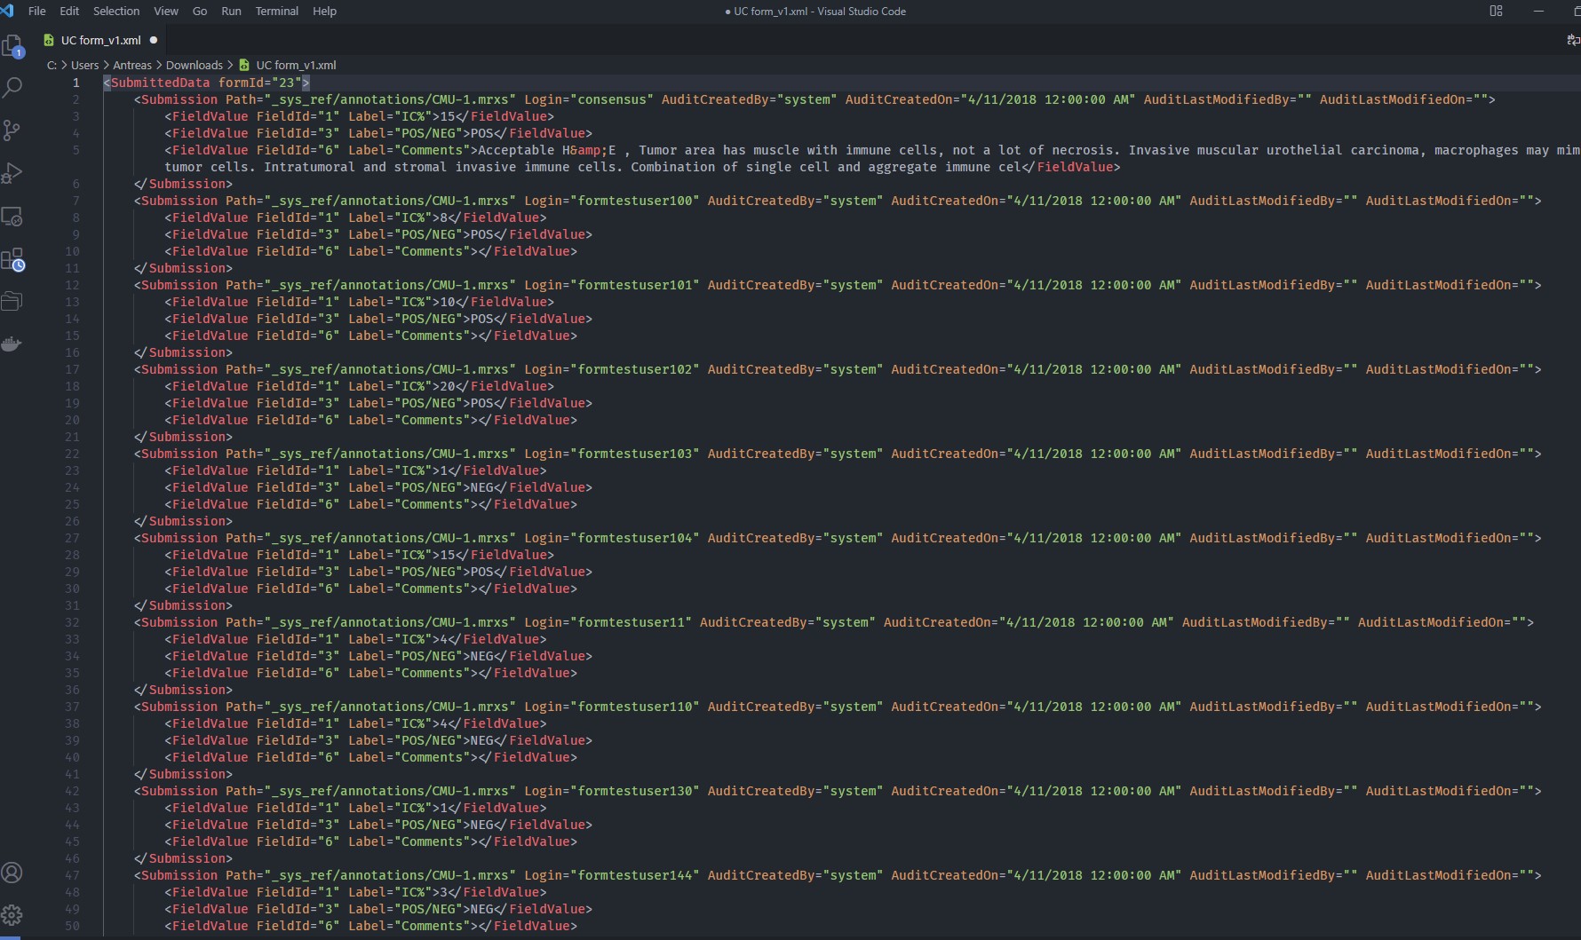
Task: Open the Terminal menu
Action: click(x=276, y=12)
